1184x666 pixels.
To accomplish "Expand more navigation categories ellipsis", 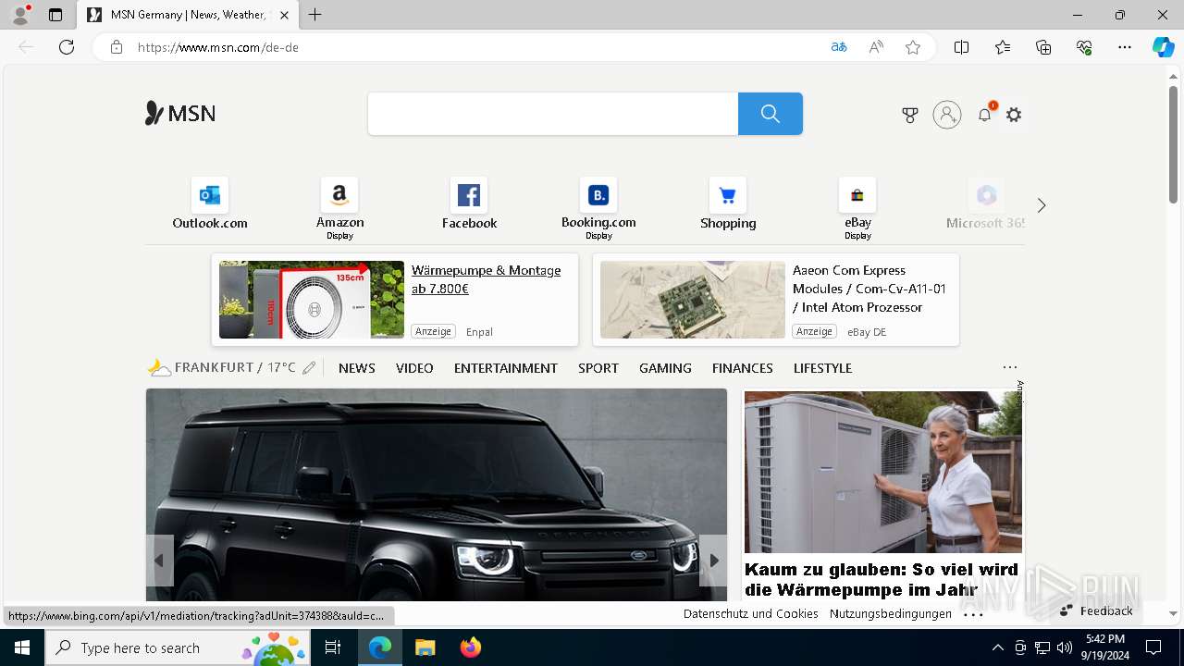I will (x=1010, y=367).
